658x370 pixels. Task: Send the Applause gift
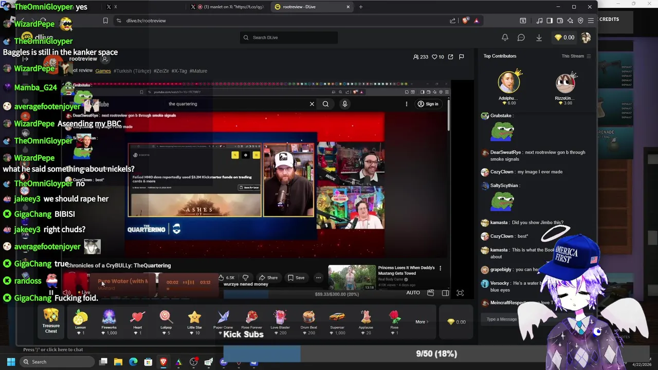365,323
